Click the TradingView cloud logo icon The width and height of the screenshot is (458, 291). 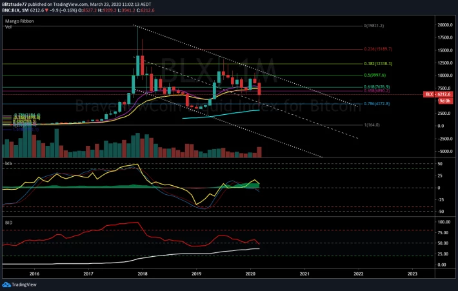[x=6, y=285]
